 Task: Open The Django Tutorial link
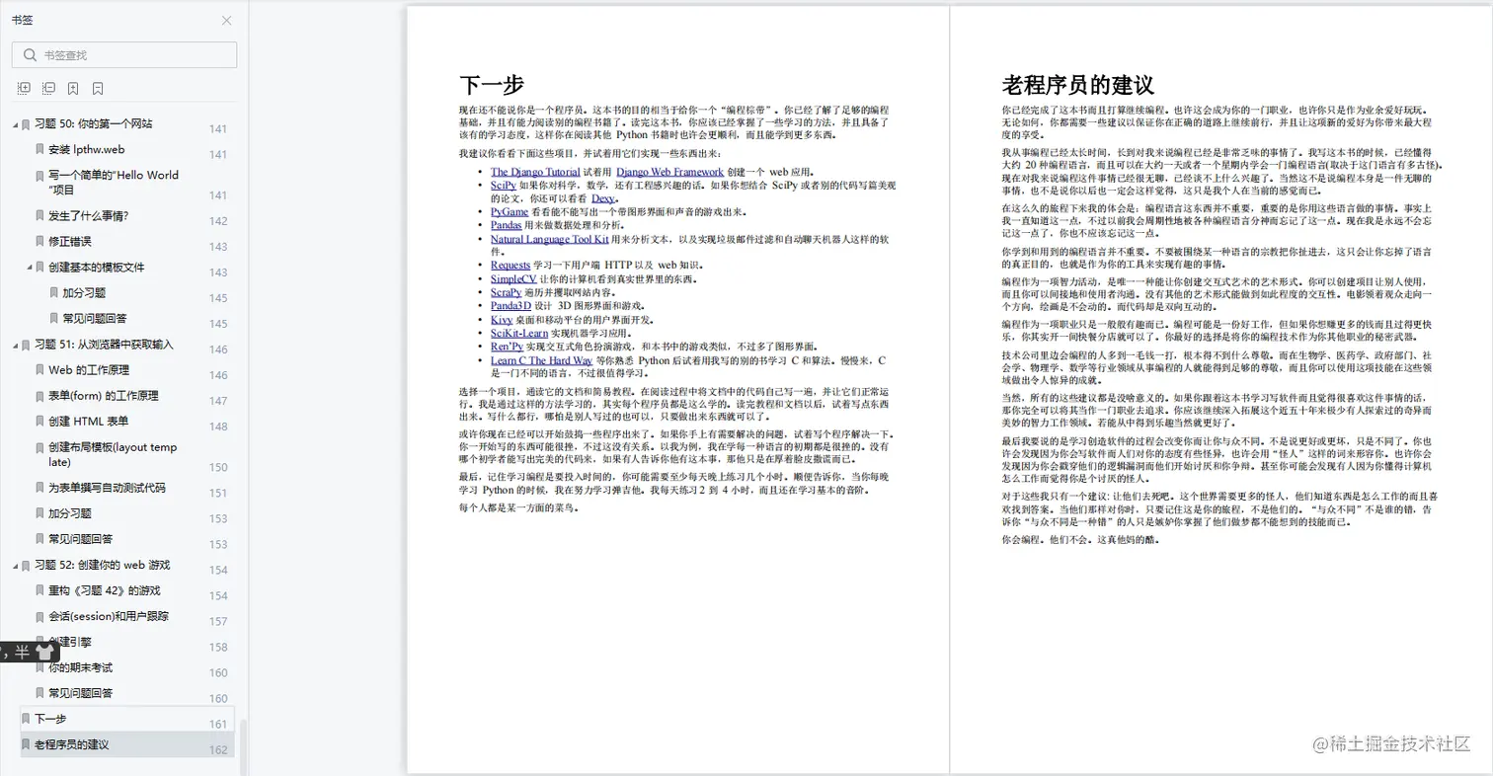[x=535, y=172]
